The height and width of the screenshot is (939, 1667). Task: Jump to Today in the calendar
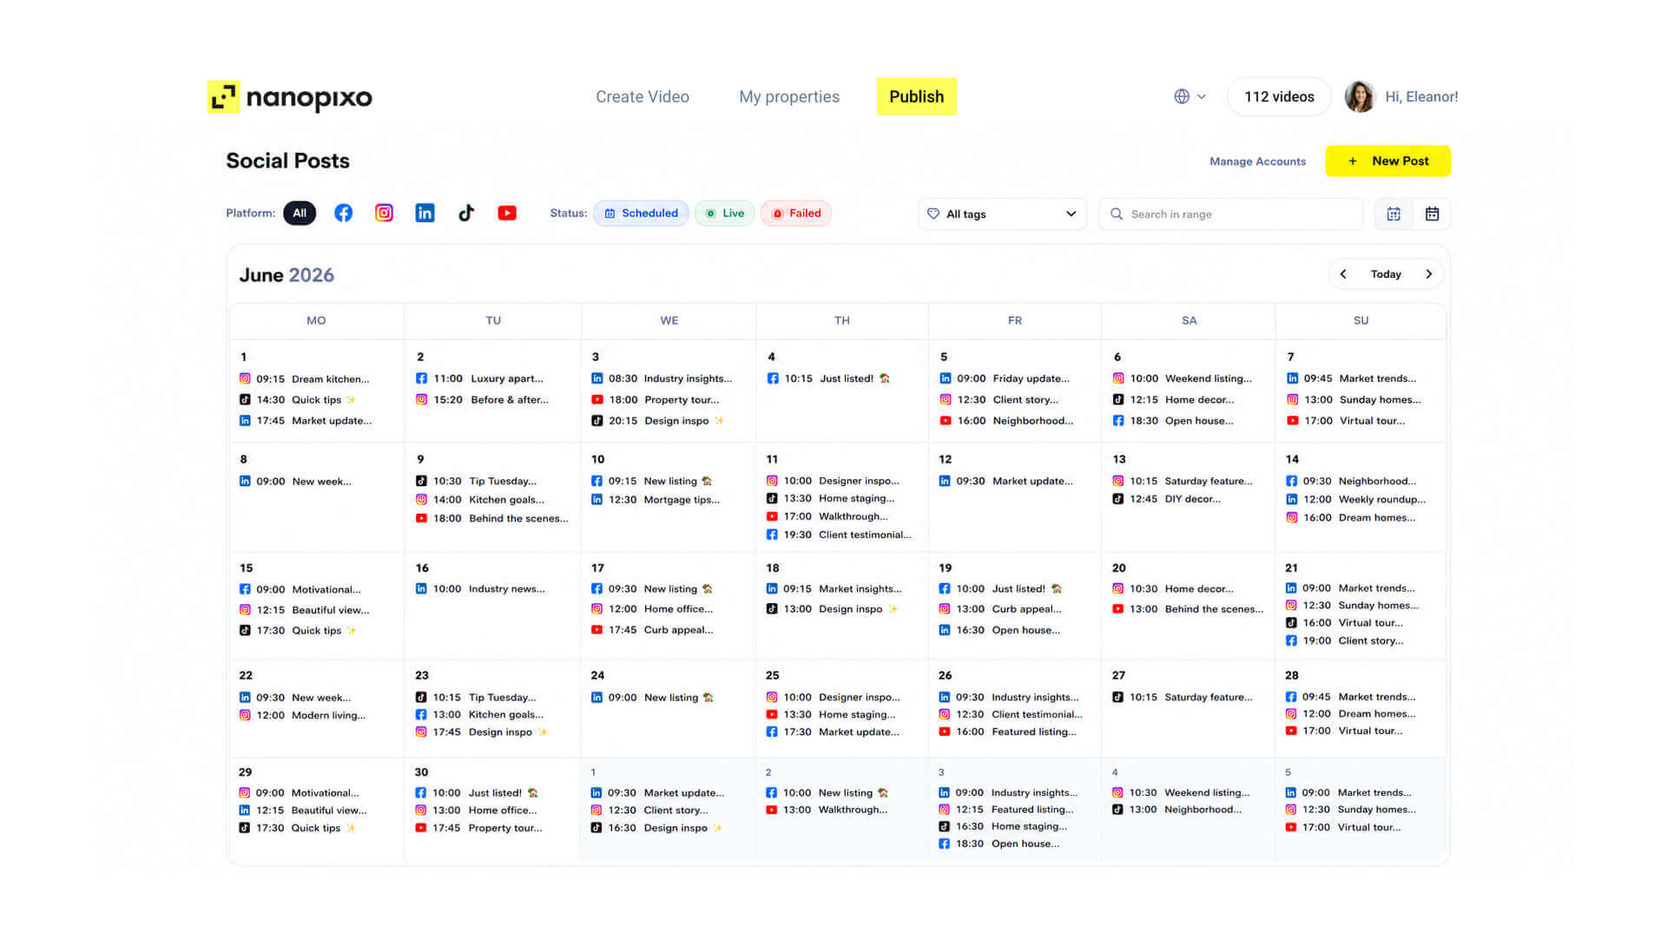[1386, 274]
